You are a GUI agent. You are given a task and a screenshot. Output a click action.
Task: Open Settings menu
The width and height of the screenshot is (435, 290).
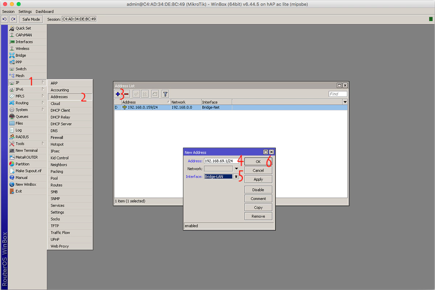pyautogui.click(x=25, y=12)
